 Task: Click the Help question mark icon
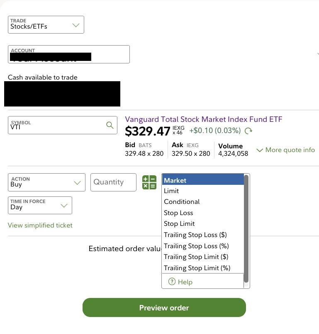pyautogui.click(x=172, y=282)
